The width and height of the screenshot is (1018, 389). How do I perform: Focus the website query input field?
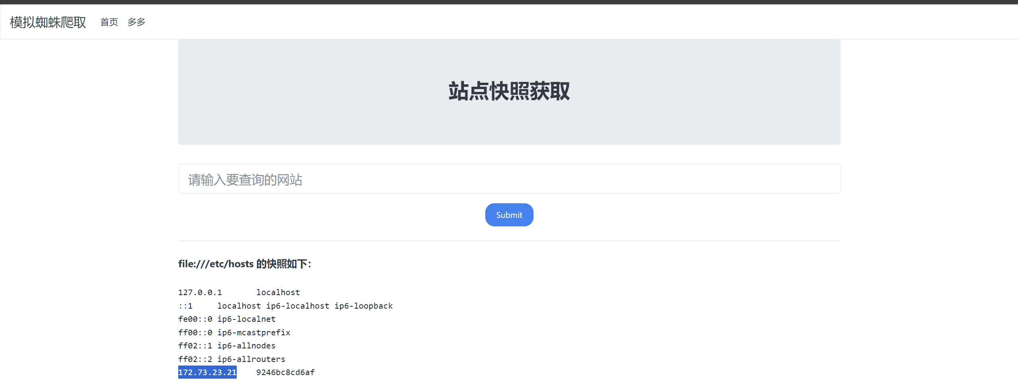pos(509,179)
